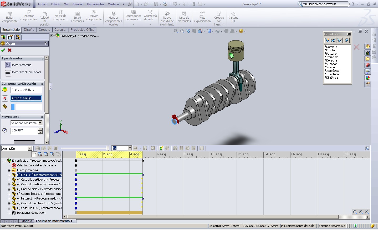The width and height of the screenshot is (378, 230).
Task: Select Orientación y vistas de cámara row
Action: click(x=37, y=165)
